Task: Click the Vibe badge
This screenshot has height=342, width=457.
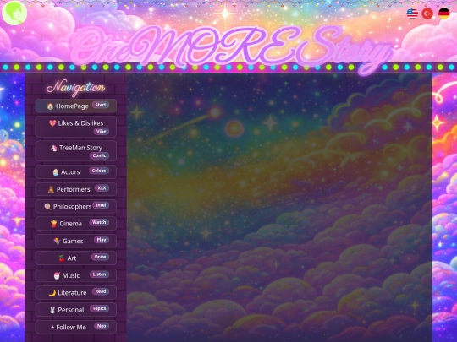Action: point(102,131)
